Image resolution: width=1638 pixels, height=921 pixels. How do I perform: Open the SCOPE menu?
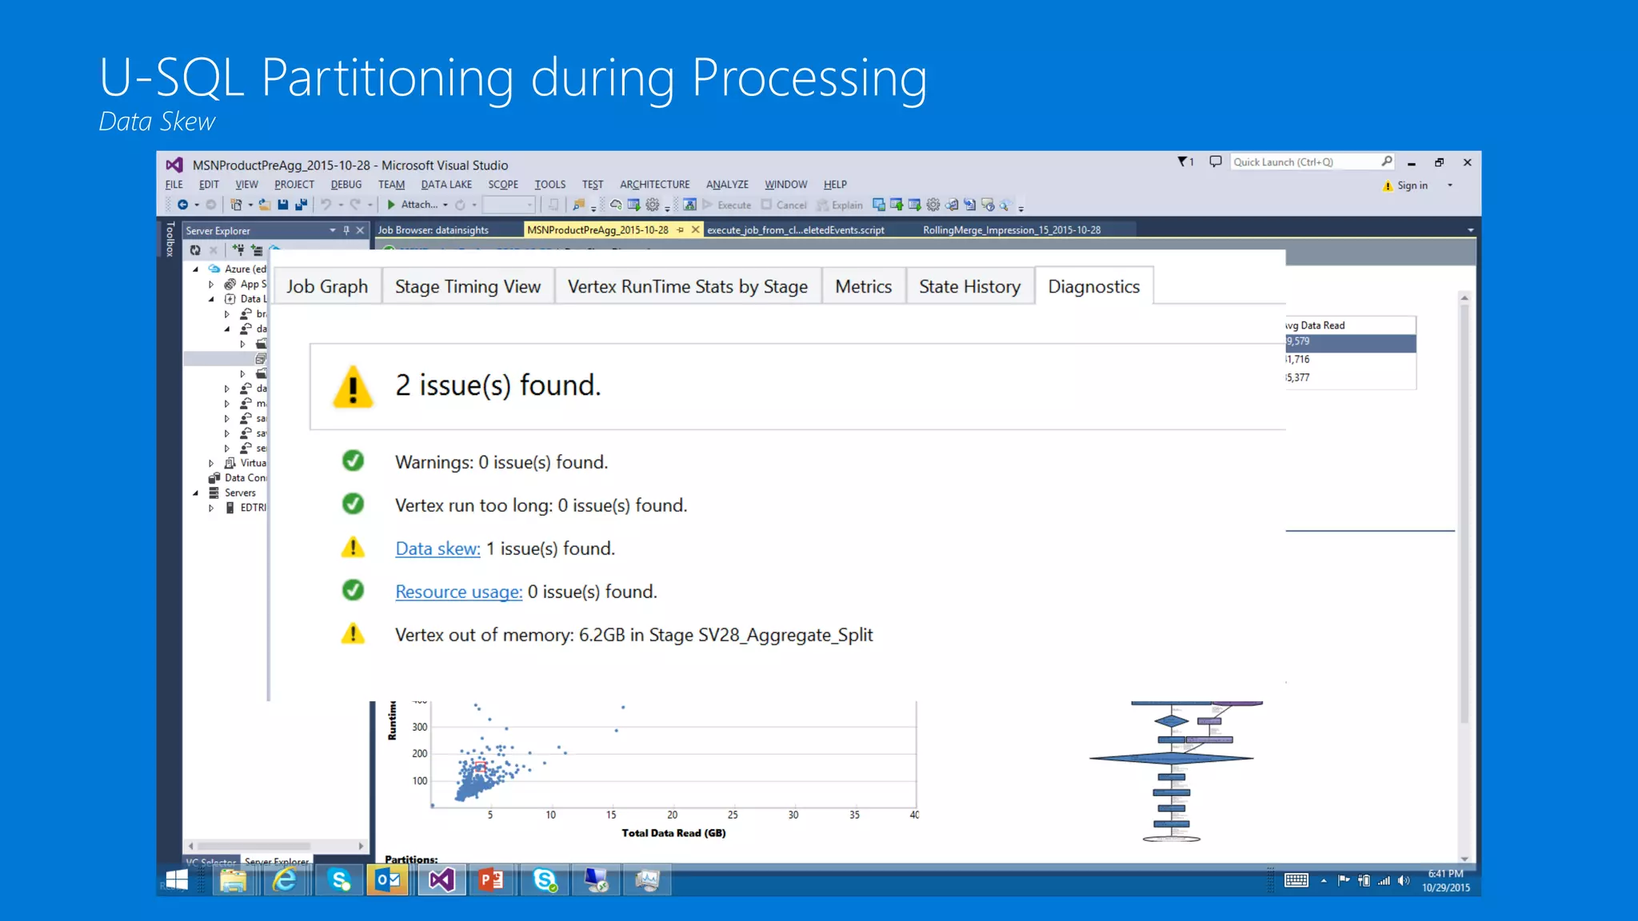click(503, 185)
